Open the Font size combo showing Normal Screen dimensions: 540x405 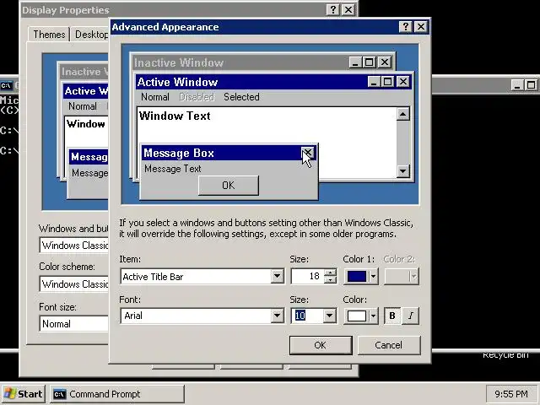[x=74, y=324]
